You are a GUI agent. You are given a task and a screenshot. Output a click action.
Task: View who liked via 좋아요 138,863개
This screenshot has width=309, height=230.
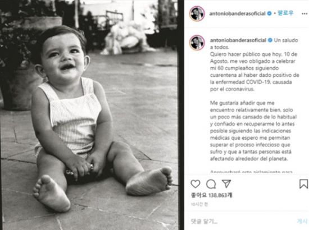211,195
